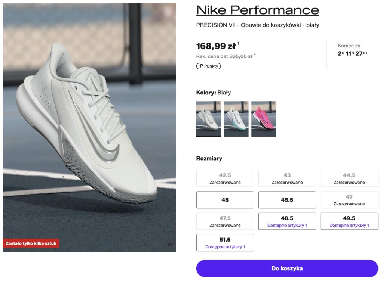Click the footnote marker next to price
383x283 pixels.
tap(238, 44)
